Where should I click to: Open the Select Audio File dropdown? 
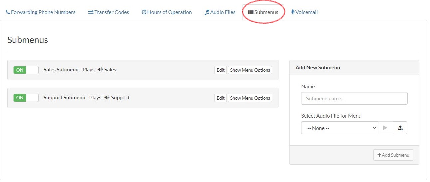coord(339,128)
